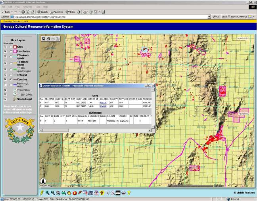Select the Identify info tool

(75, 193)
